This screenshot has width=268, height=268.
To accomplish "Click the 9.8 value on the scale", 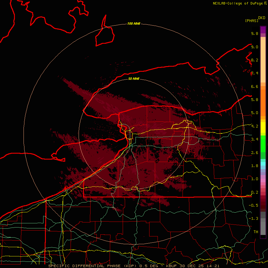I will (x=255, y=33).
